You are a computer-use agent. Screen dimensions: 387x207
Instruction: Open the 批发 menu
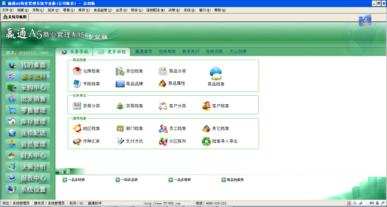pos(54,10)
